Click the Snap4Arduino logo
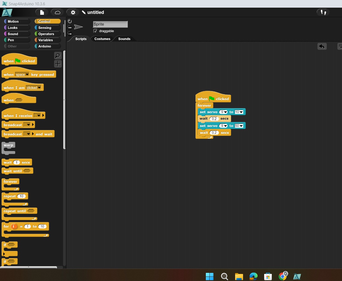 click(x=7, y=12)
